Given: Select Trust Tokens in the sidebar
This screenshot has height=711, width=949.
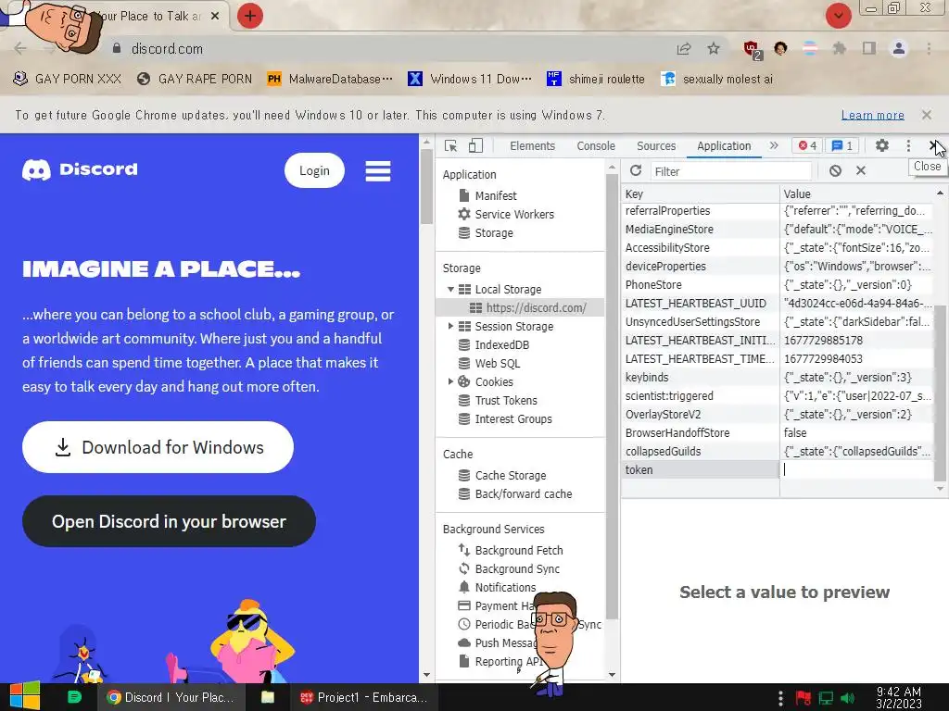Looking at the screenshot, I should pyautogui.click(x=498, y=400).
